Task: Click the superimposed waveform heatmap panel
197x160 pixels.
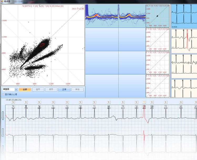Action: [x=115, y=16]
